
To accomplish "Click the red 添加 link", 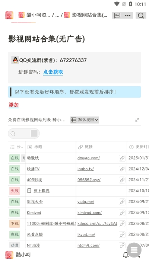I will [13, 105].
